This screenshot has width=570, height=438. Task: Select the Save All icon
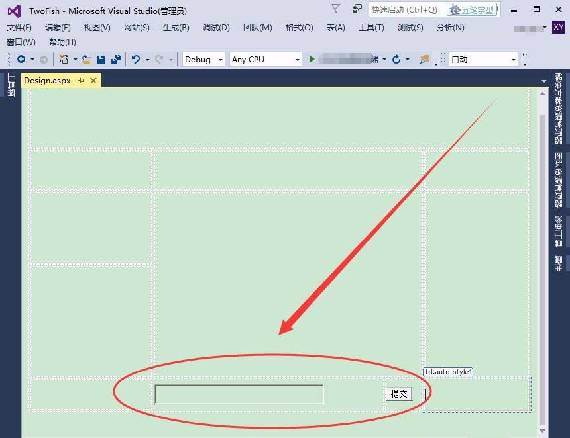(117, 59)
